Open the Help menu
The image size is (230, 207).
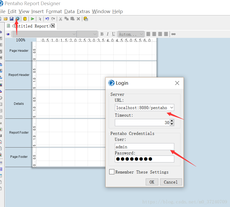(117, 12)
